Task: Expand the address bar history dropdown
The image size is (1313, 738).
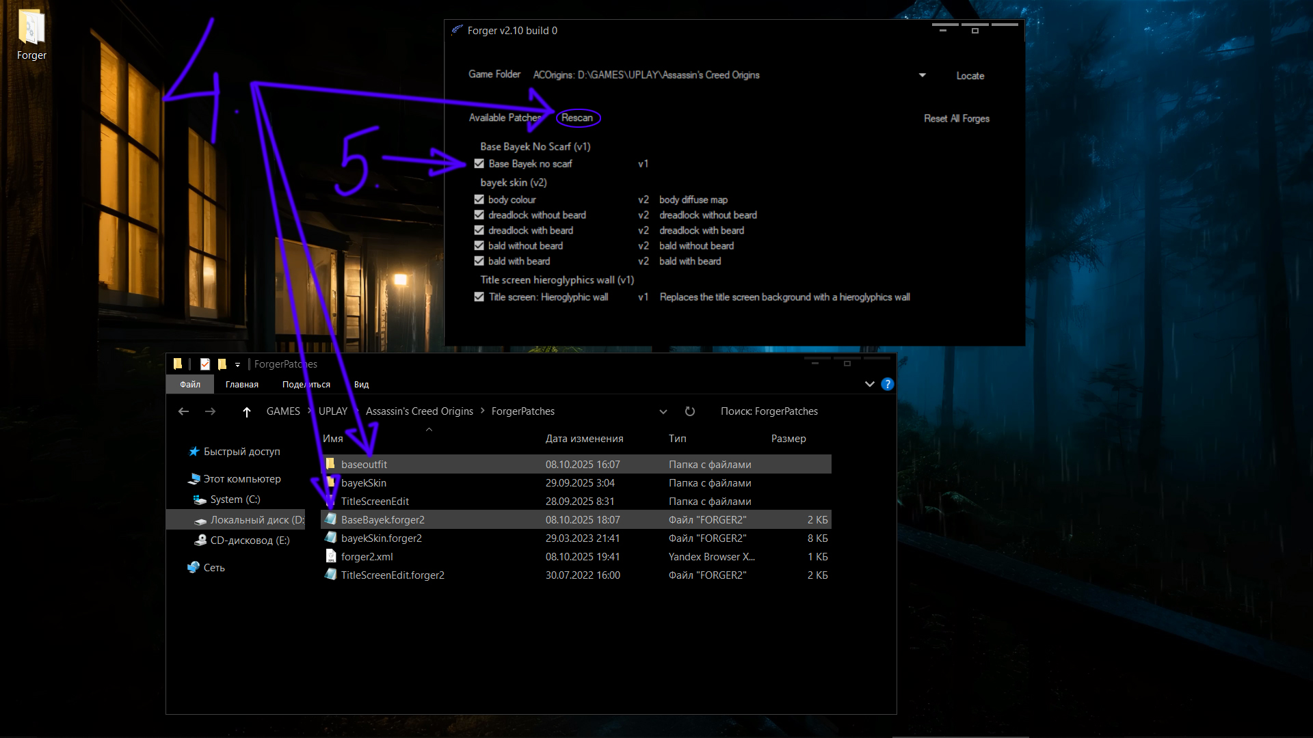Action: pyautogui.click(x=663, y=411)
